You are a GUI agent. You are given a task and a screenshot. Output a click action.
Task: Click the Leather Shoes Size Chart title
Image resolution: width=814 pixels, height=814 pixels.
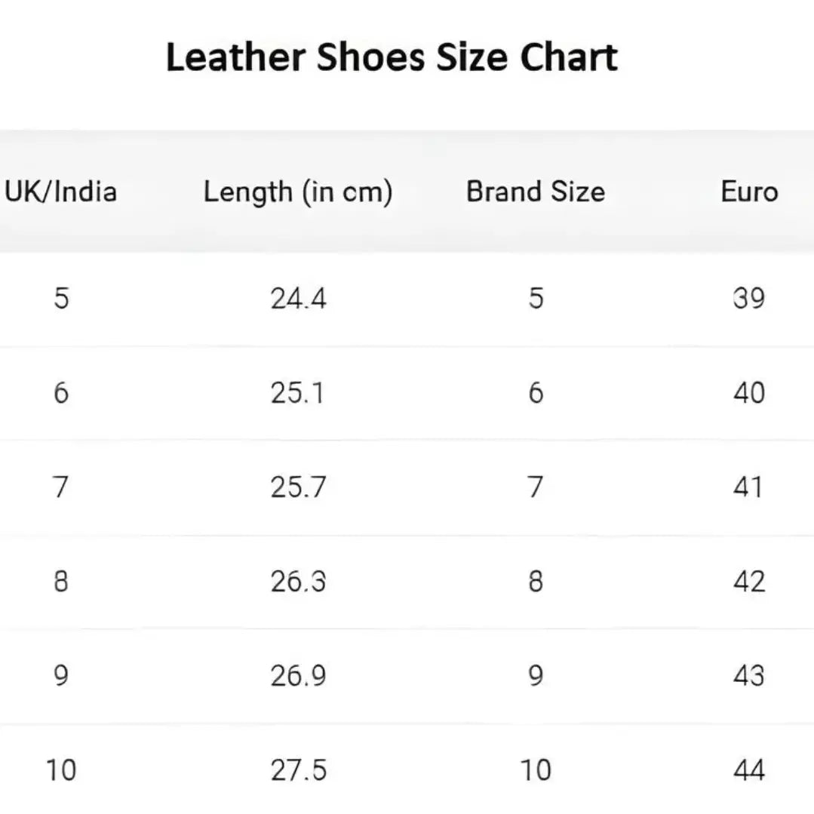pyautogui.click(x=392, y=58)
